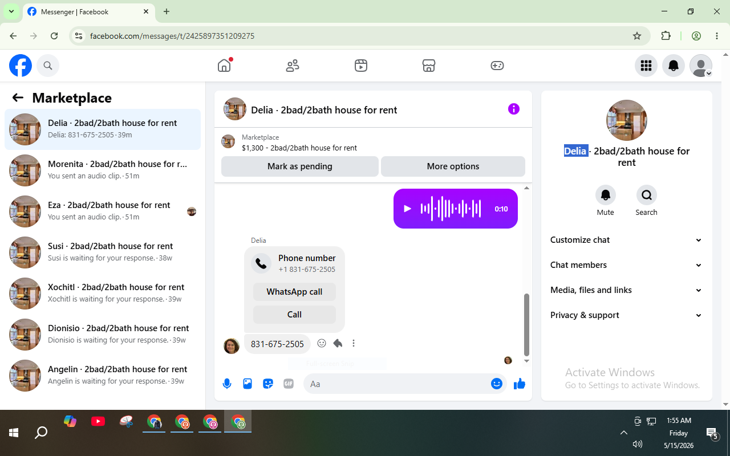Start a WhatsApp call to Delia
The image size is (730, 456).
[x=294, y=292]
